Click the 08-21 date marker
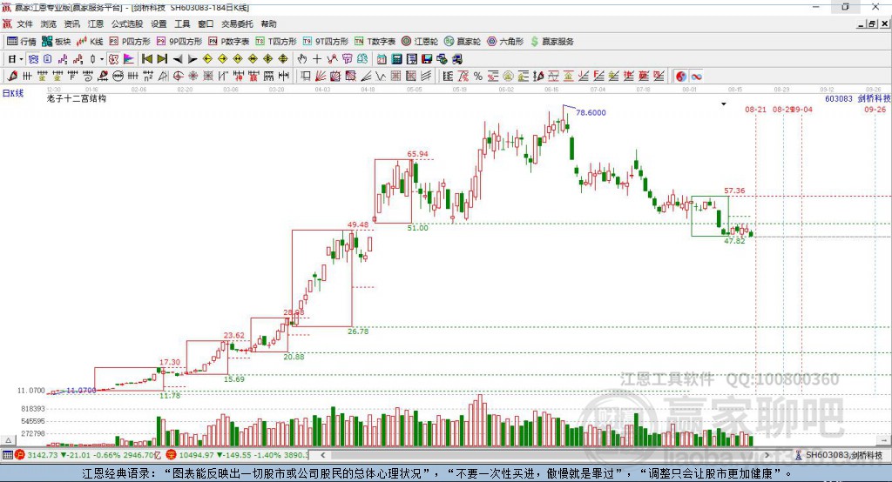 755,109
